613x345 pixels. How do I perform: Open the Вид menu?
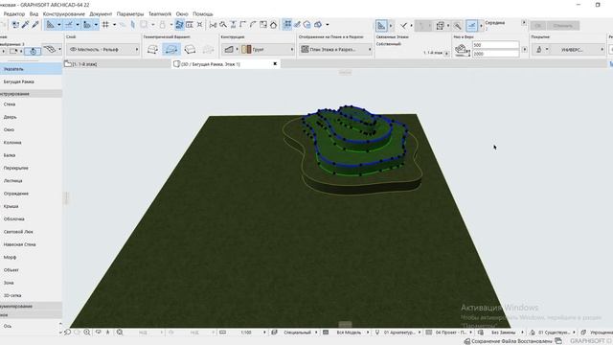34,14
